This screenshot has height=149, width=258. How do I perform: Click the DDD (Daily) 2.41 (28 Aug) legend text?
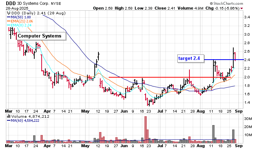38,13
